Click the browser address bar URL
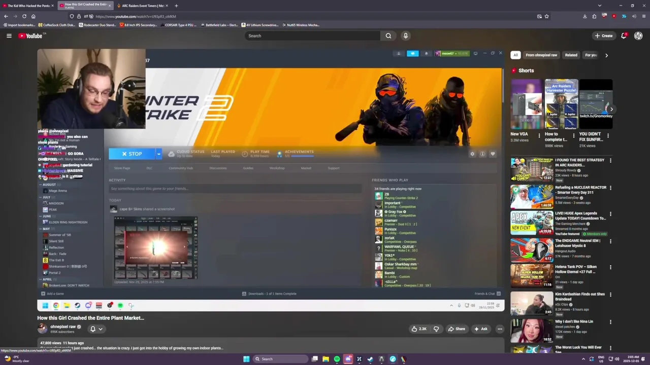Image resolution: width=650 pixels, height=365 pixels. (x=136, y=16)
